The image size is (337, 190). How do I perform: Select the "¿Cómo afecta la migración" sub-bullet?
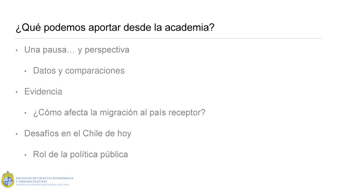(x=119, y=113)
